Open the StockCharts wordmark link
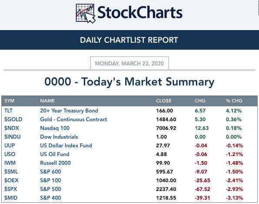Image resolution: width=259 pixels, height=204 pixels. pos(140,13)
